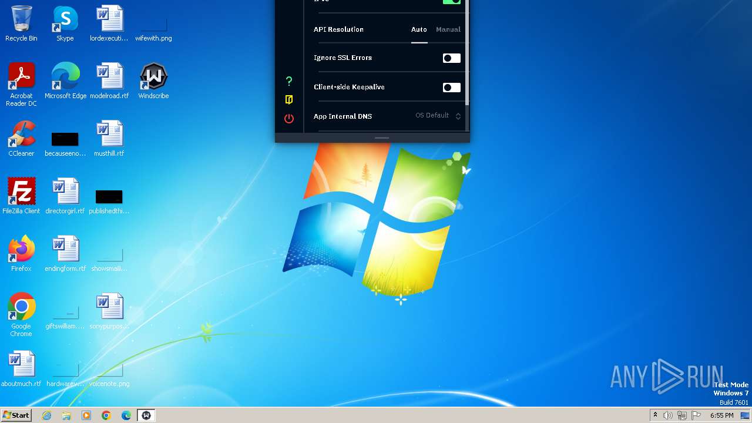The width and height of the screenshot is (752, 423).
Task: Open Windows Explorer folder from taskbar
Action: pyautogui.click(x=66, y=415)
